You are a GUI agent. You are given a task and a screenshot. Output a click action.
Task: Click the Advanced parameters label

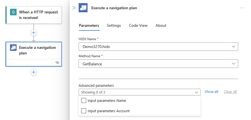pyautogui.click(x=96, y=85)
